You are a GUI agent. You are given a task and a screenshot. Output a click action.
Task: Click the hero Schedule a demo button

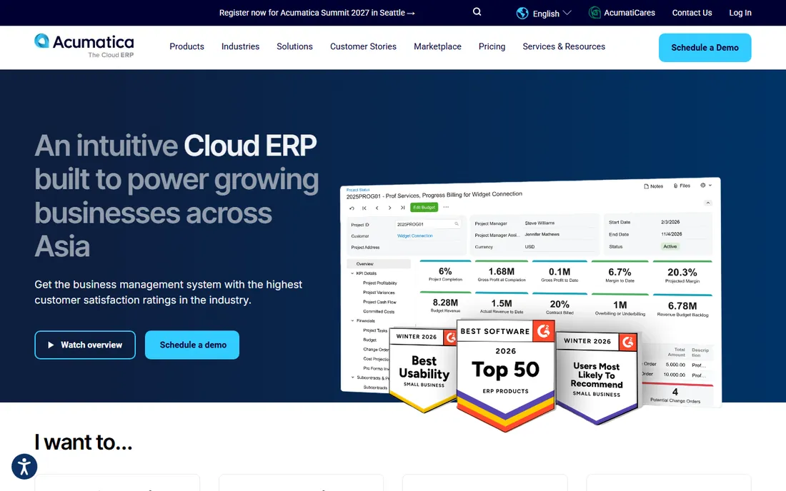(x=192, y=345)
